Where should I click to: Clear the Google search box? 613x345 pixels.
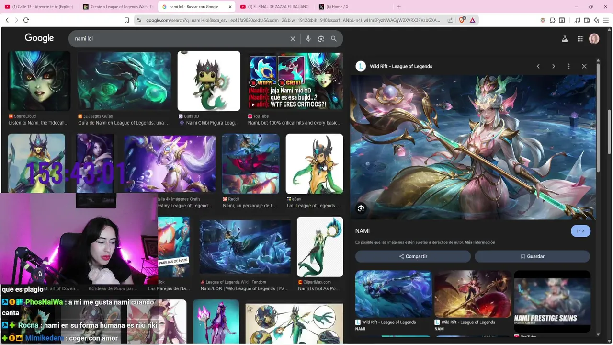click(293, 39)
